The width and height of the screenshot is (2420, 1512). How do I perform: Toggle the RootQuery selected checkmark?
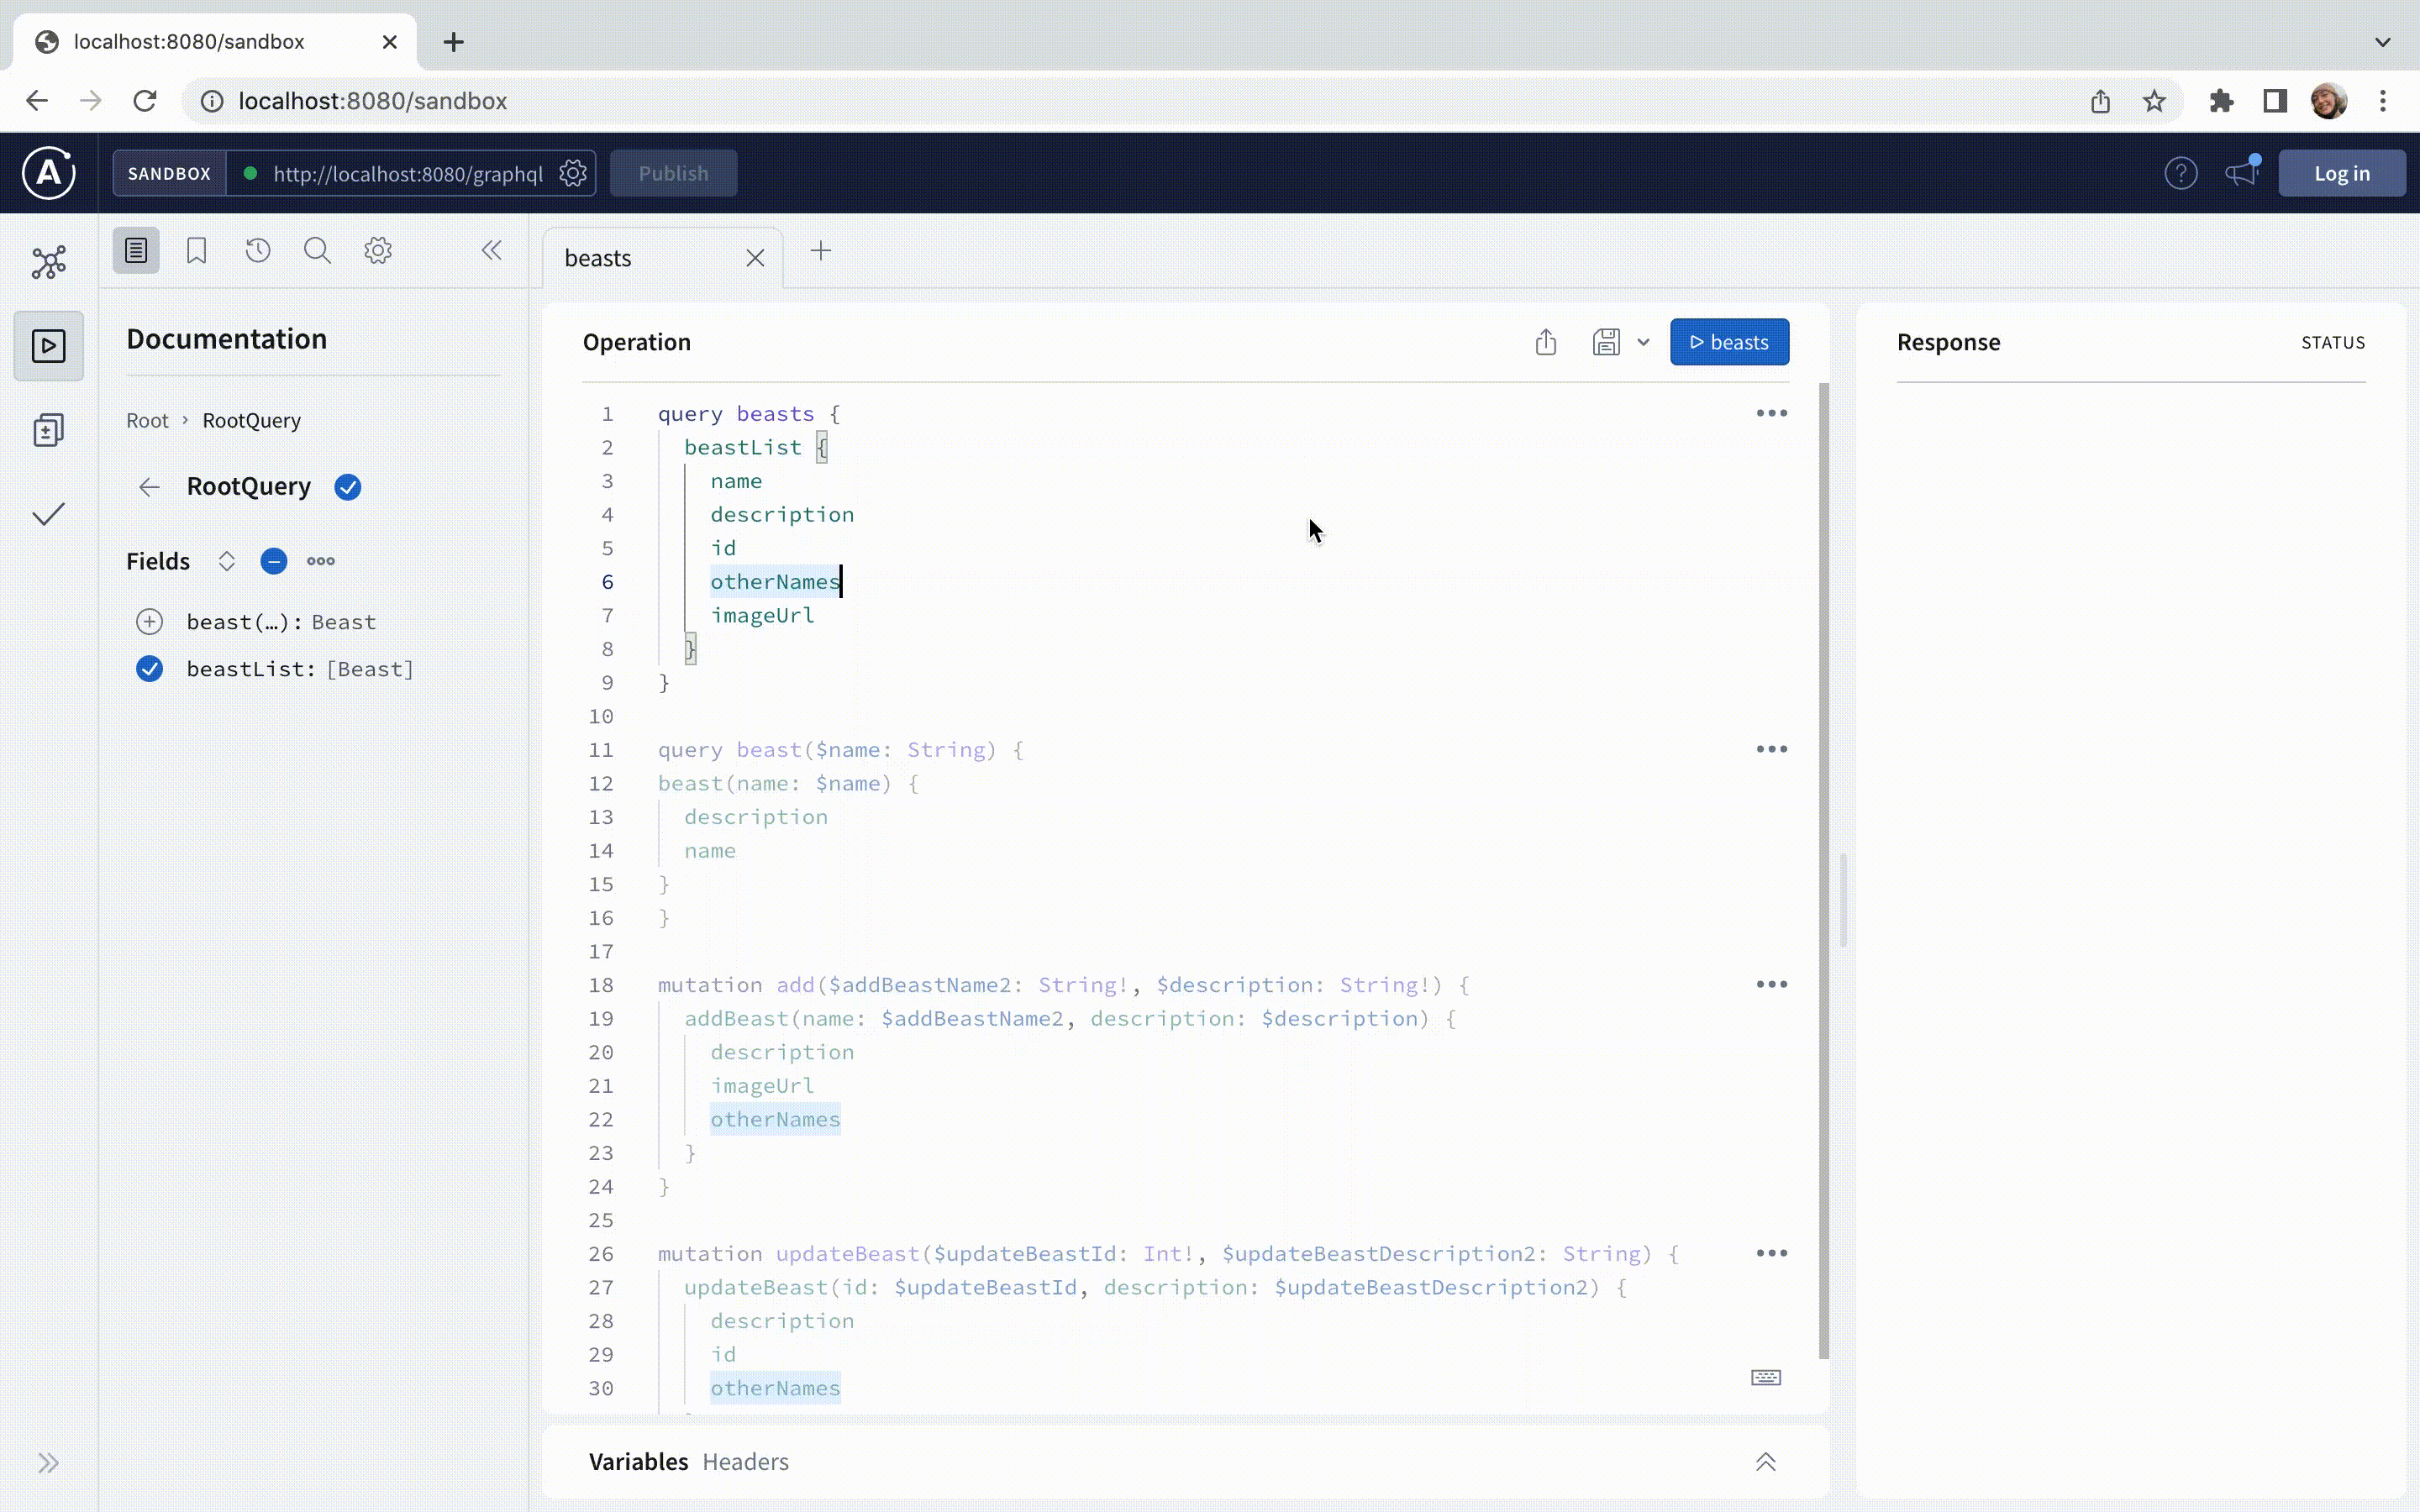pos(348,487)
